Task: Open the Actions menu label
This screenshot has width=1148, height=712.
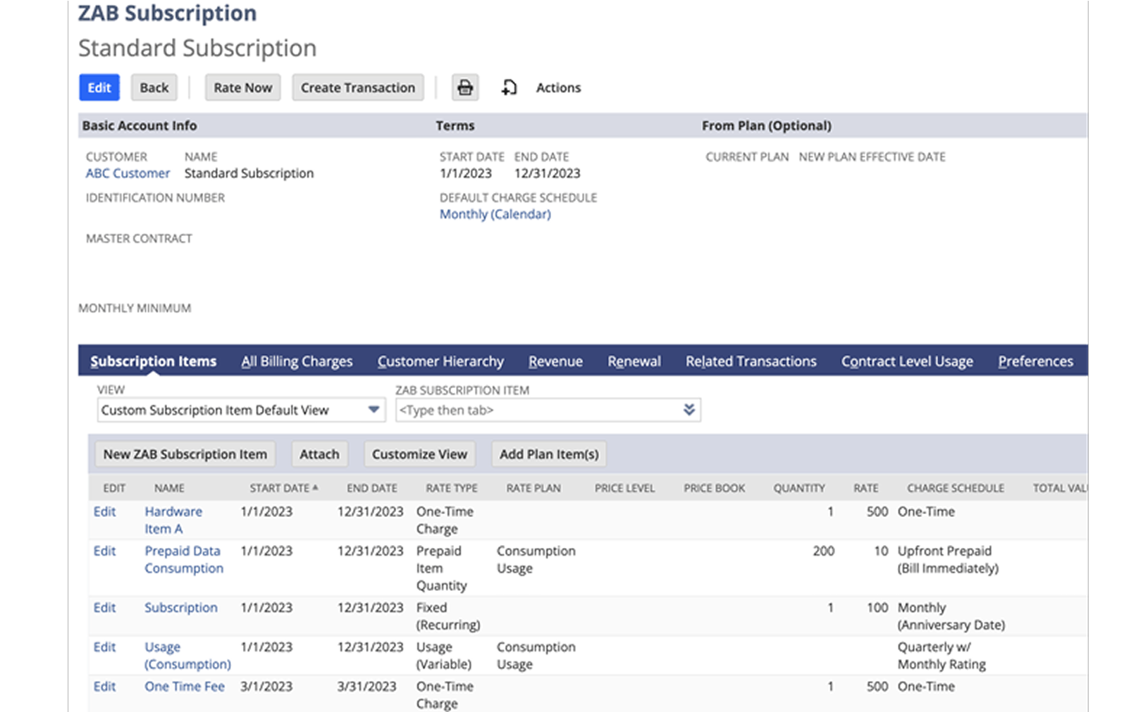Action: coord(558,87)
